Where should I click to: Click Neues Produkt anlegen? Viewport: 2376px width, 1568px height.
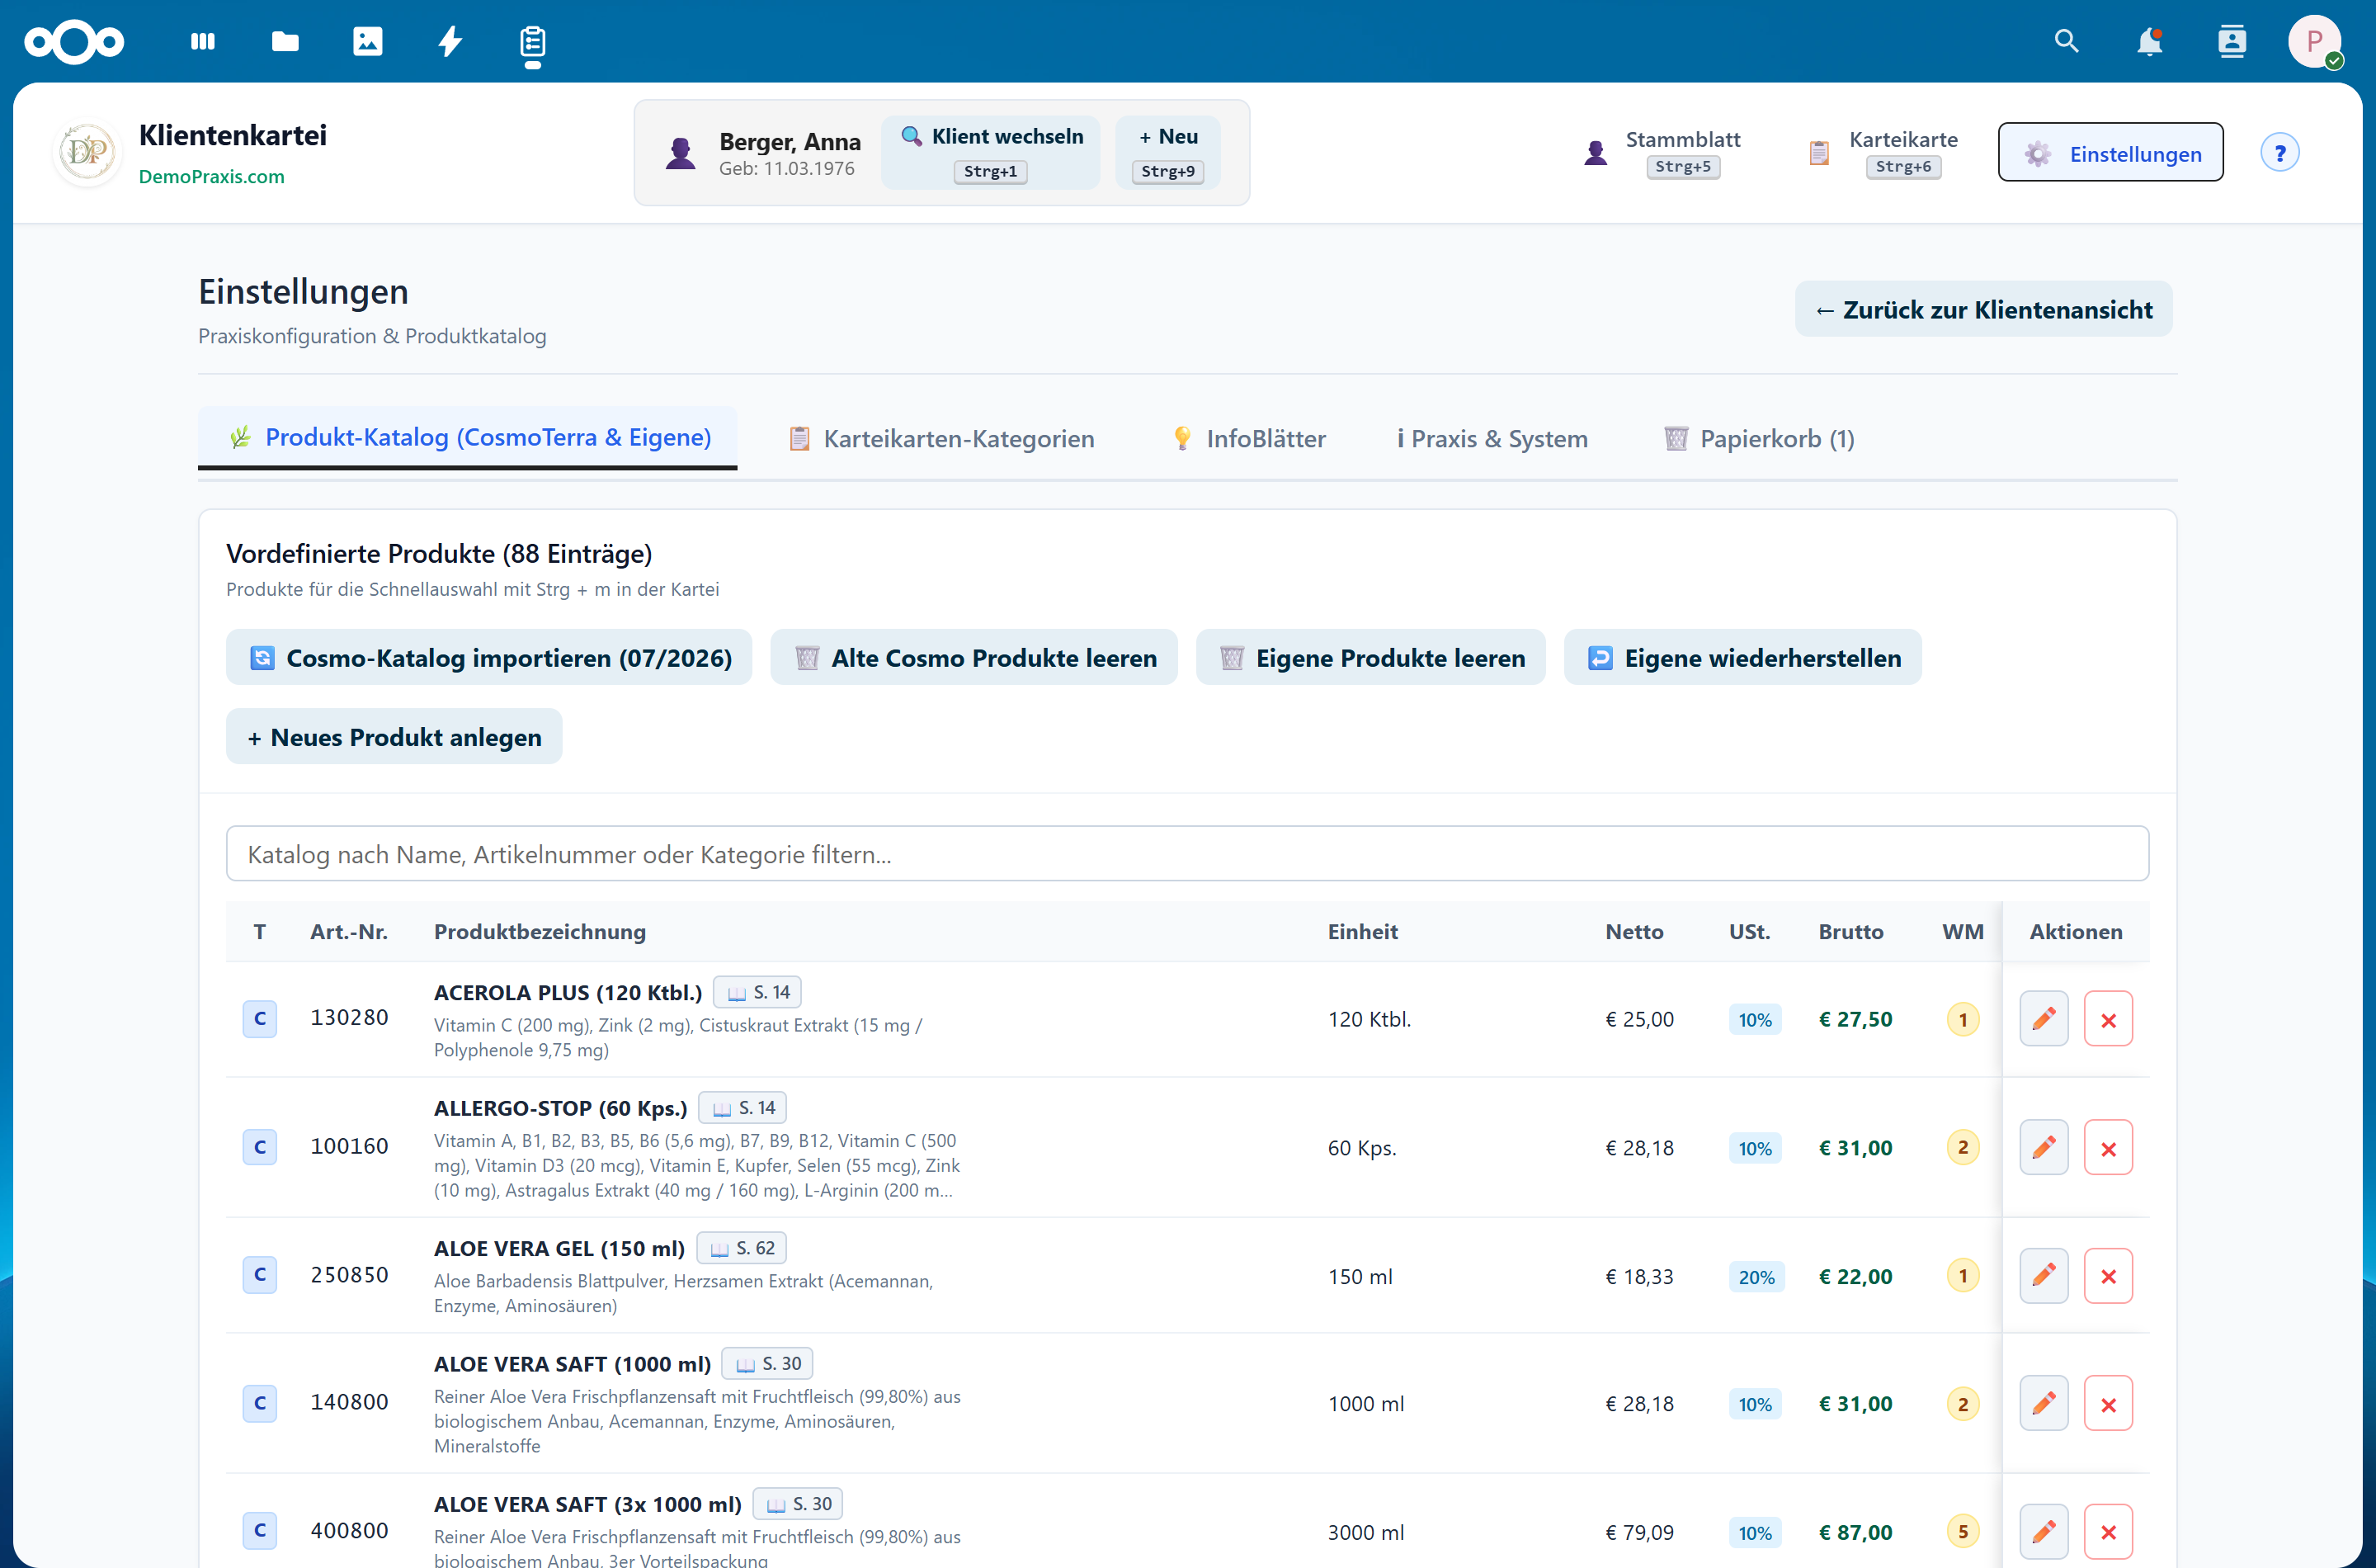tap(394, 737)
